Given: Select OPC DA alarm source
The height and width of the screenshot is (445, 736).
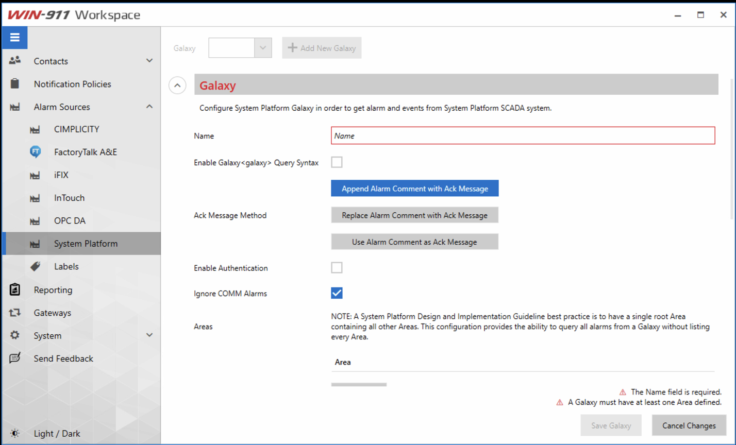Looking at the screenshot, I should point(81,221).
